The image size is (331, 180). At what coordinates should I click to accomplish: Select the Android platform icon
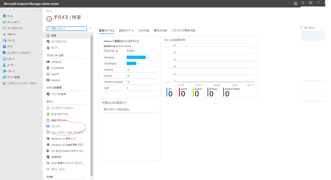coord(48,80)
